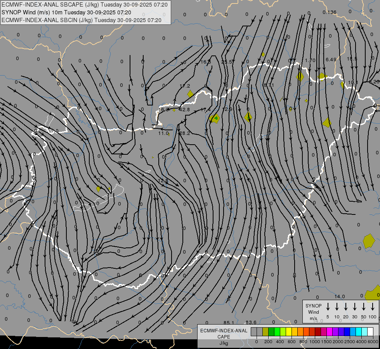Viewport: 380px width, 349px height.
Task: Click the CAPE value '6.71' on the map
Action: (269, 85)
